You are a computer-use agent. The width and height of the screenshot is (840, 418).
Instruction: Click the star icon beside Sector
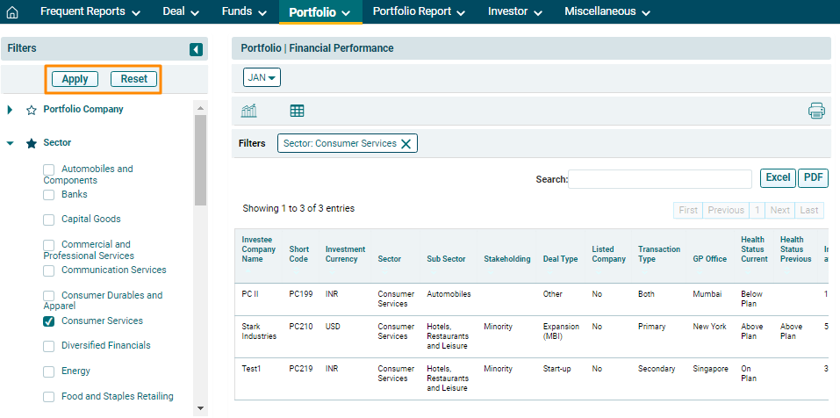pyautogui.click(x=32, y=143)
